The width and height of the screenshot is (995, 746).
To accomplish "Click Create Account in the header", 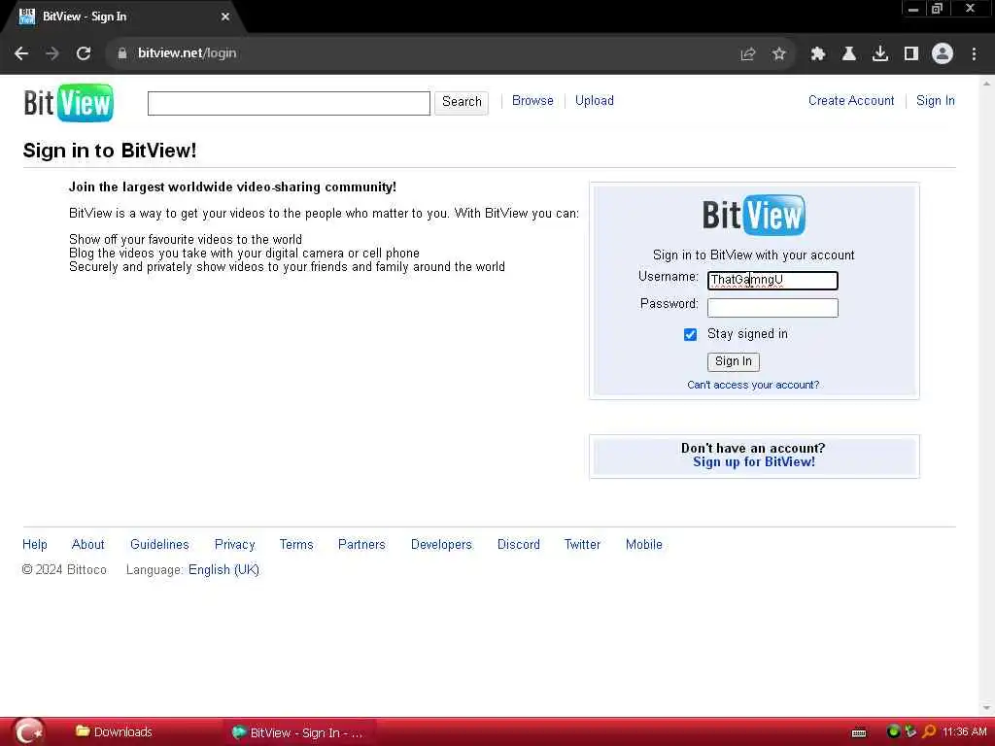I will coord(851,101).
